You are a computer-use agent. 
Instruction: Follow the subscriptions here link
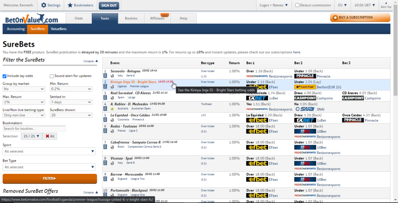(297, 52)
